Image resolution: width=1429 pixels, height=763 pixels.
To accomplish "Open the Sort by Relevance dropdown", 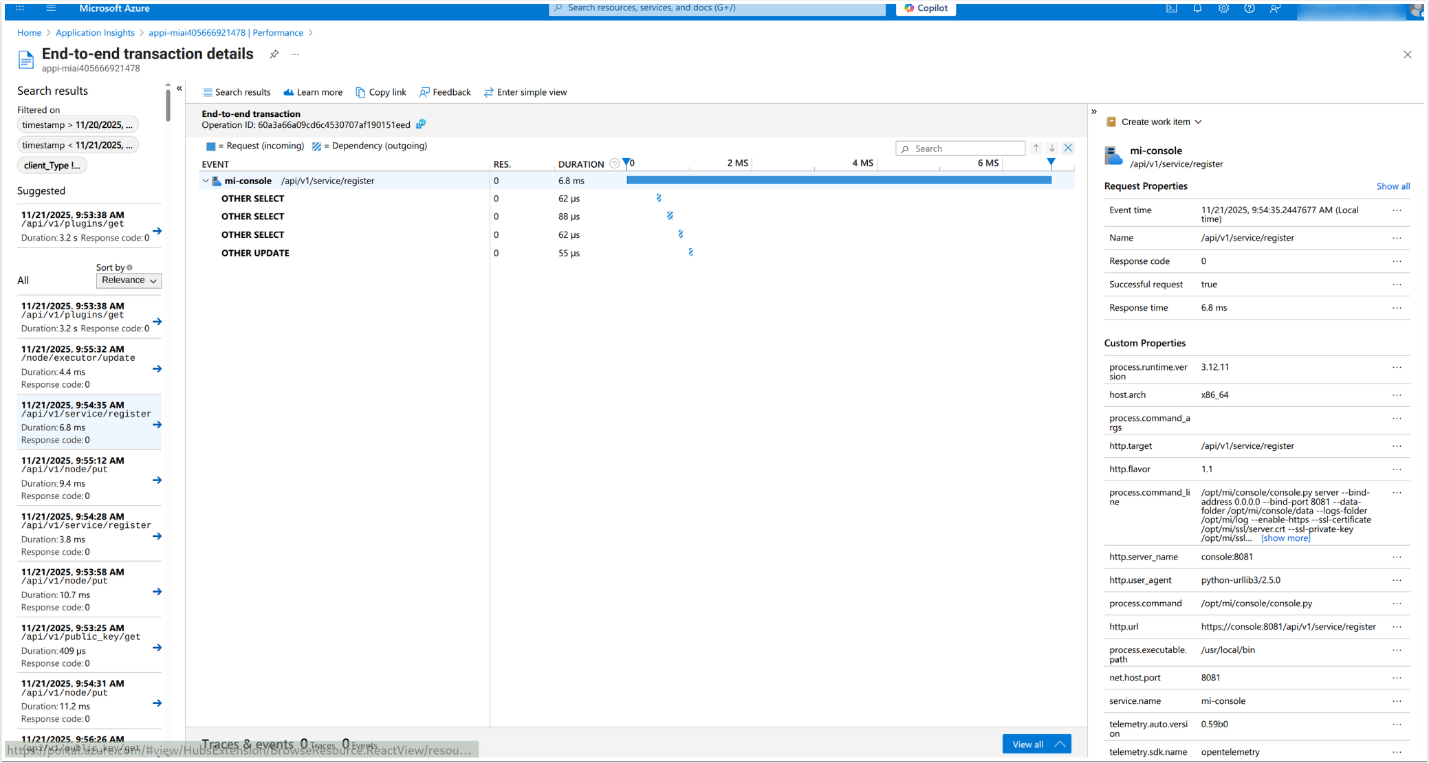I will click(129, 280).
